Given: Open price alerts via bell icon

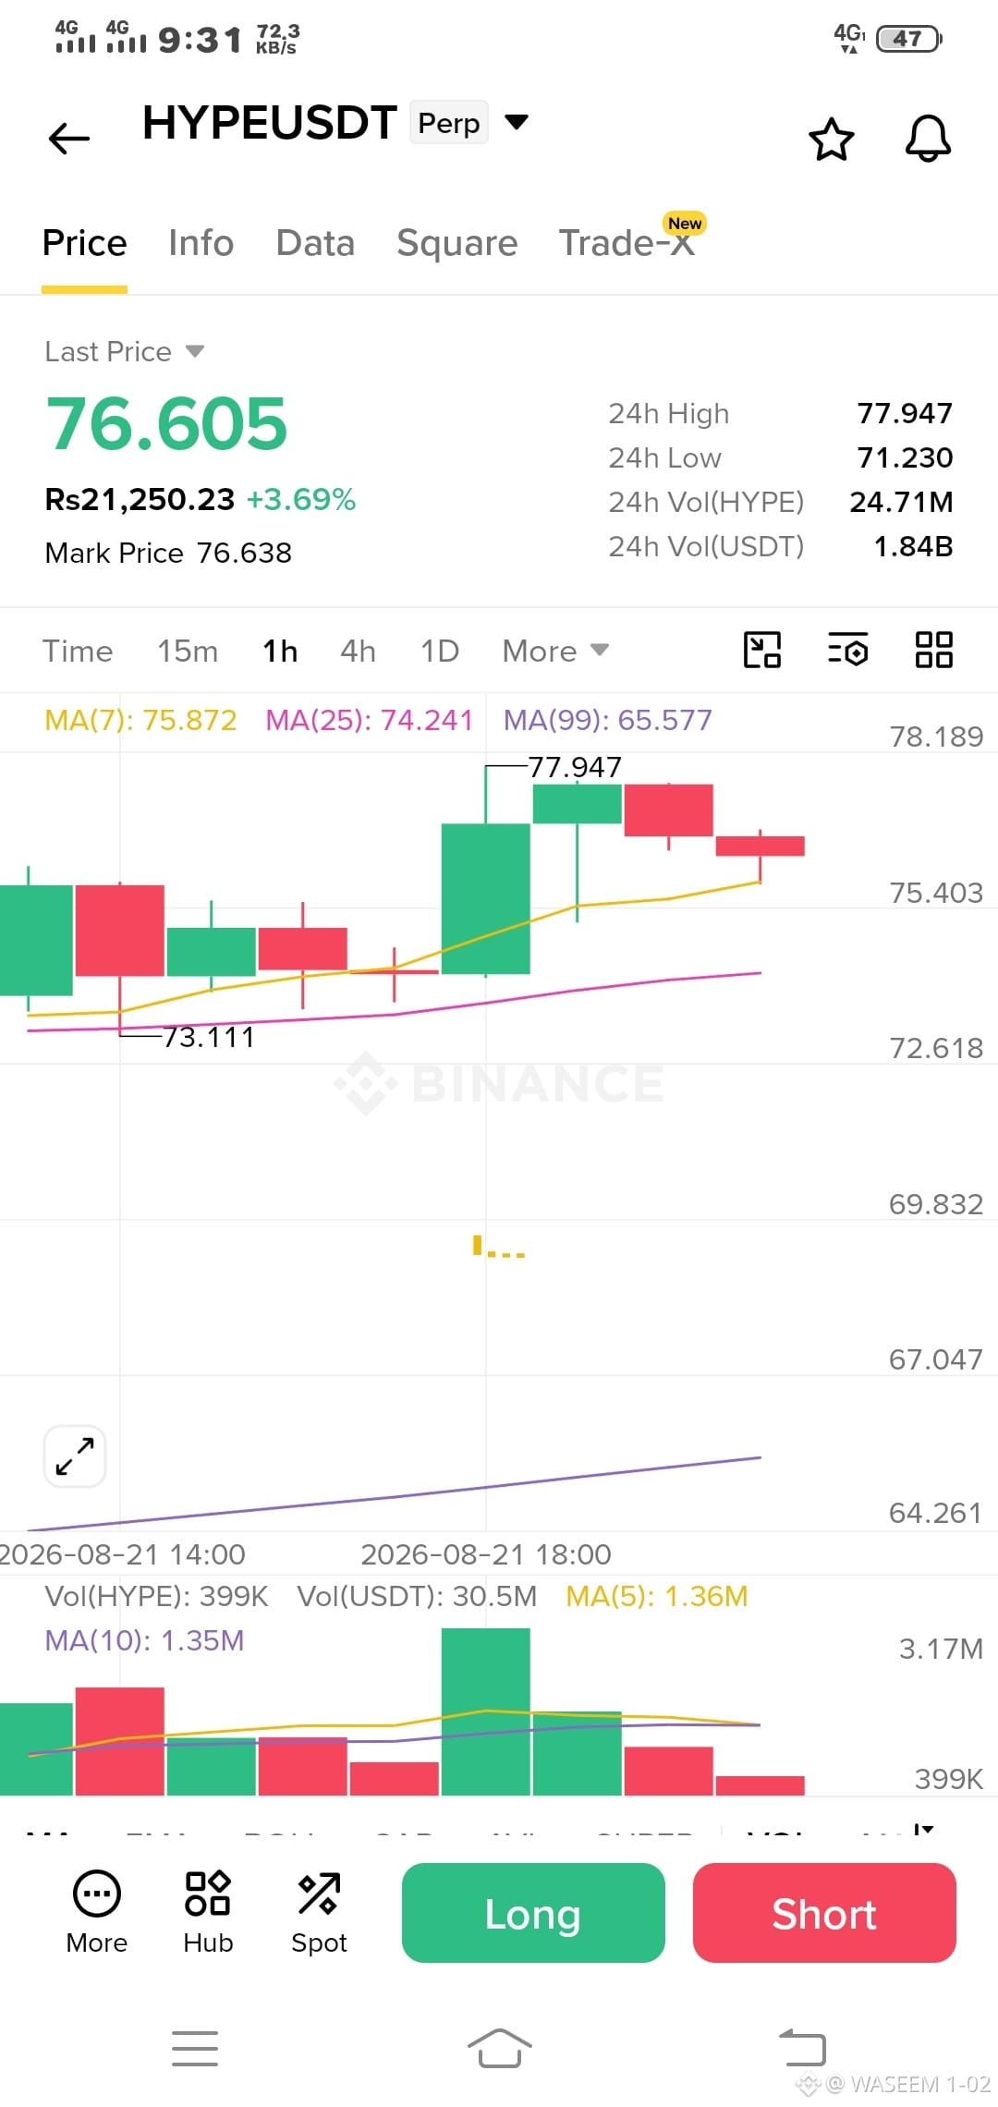Looking at the screenshot, I should tap(928, 139).
